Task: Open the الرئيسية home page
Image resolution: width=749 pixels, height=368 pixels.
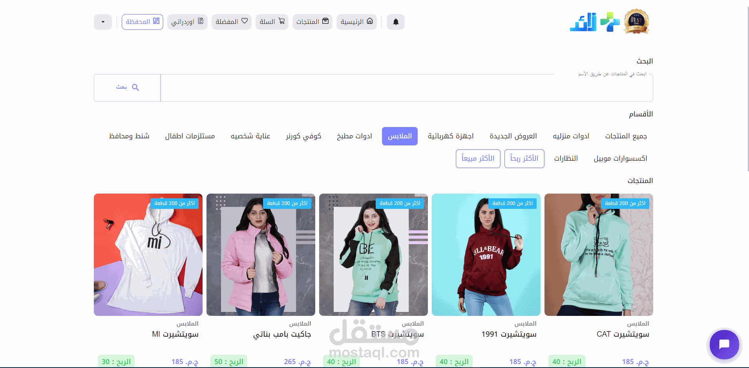Action: (x=356, y=22)
